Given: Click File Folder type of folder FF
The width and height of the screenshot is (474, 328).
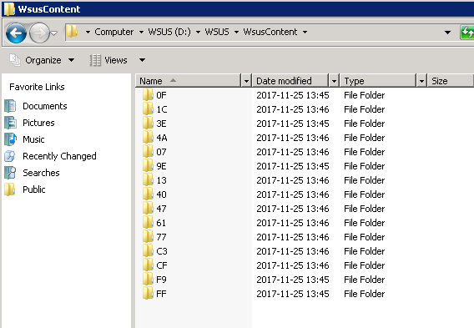Looking at the screenshot, I should pos(365,294).
